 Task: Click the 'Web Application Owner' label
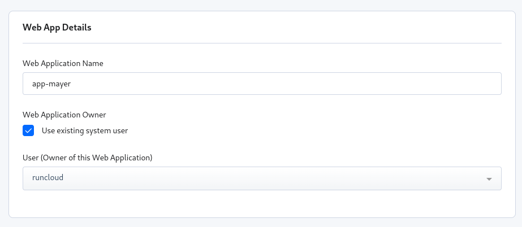pyautogui.click(x=64, y=115)
